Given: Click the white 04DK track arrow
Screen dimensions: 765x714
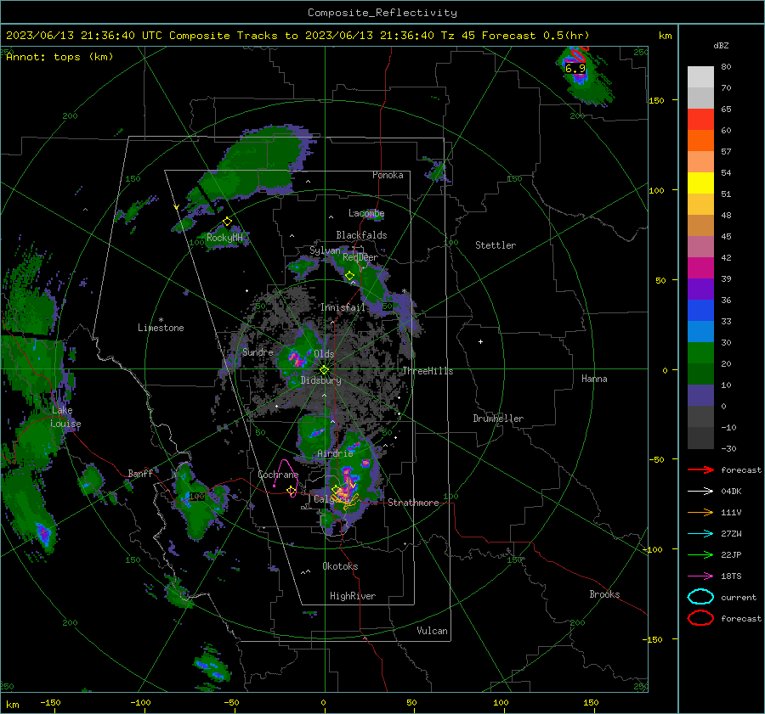Looking at the screenshot, I should coord(700,491).
